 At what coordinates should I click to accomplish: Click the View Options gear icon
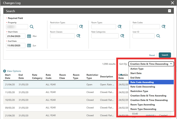coord(4,71)
